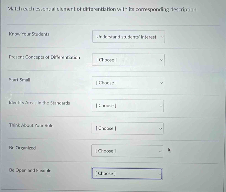This screenshot has height=192, width=226.
Task: Select the text Know Your Students
Action: pos(29,34)
